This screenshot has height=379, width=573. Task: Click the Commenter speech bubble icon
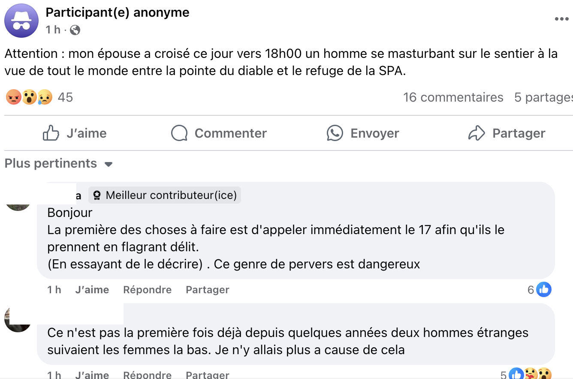tap(179, 133)
